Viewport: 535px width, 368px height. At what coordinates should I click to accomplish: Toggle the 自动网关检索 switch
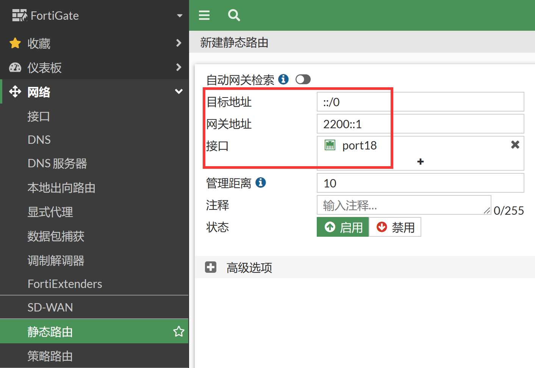(x=303, y=79)
